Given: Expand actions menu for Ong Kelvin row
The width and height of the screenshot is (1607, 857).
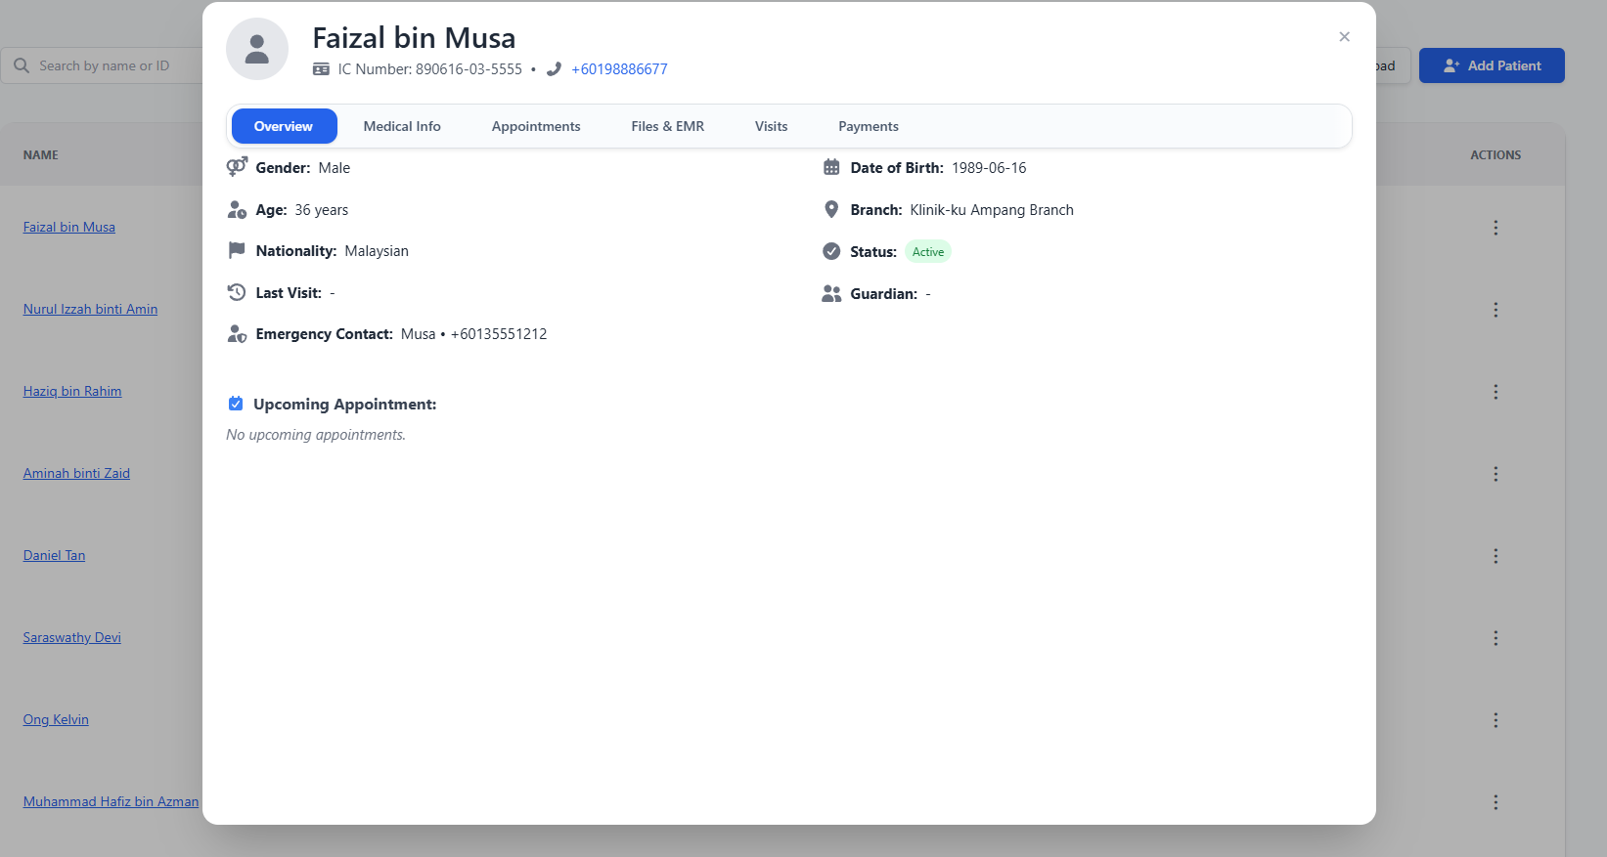Looking at the screenshot, I should pyautogui.click(x=1495, y=720).
